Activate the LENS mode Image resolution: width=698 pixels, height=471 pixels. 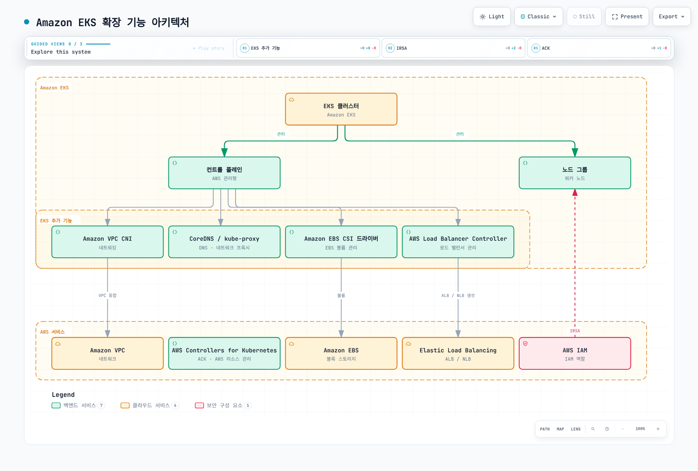tap(576, 429)
